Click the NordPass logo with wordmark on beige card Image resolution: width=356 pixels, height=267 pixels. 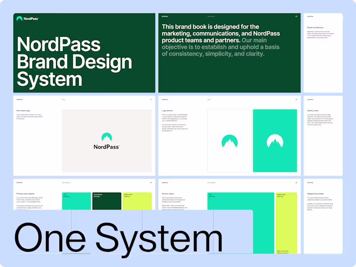tap(106, 141)
